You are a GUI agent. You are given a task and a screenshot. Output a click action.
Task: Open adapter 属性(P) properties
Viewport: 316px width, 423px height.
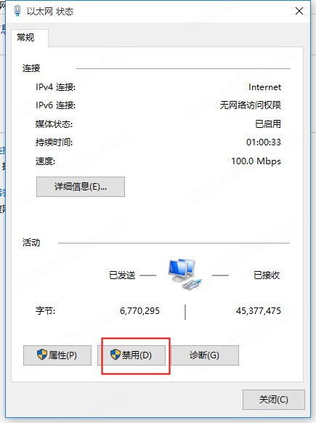click(x=57, y=355)
